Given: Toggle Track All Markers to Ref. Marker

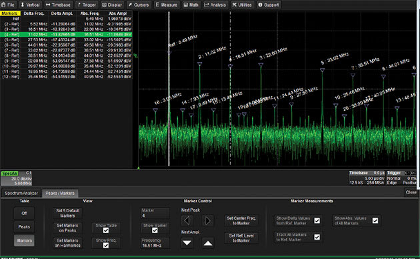Looking at the screenshot, I should pyautogui.click(x=317, y=237).
